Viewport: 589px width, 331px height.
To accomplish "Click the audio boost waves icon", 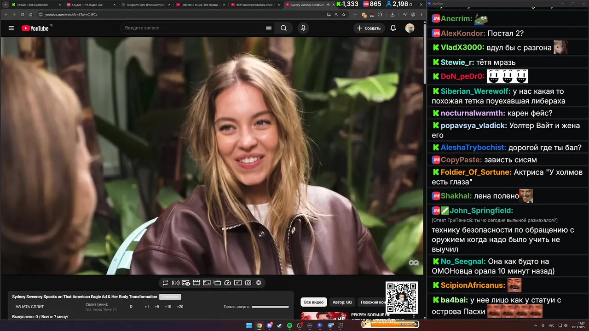I will tap(176, 283).
